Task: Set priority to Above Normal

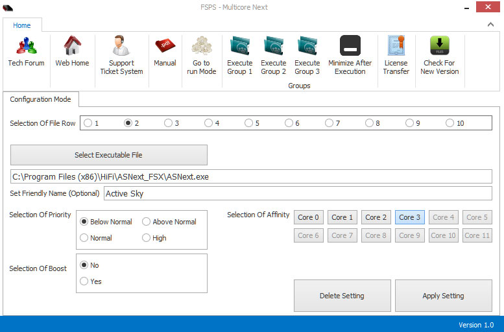Action: (147, 222)
